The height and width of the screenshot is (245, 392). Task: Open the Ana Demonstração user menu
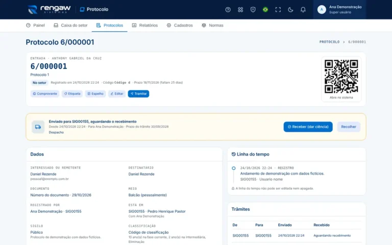pos(339,10)
